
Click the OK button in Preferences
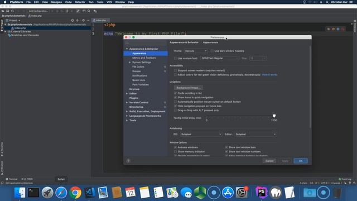pyautogui.click(x=301, y=161)
